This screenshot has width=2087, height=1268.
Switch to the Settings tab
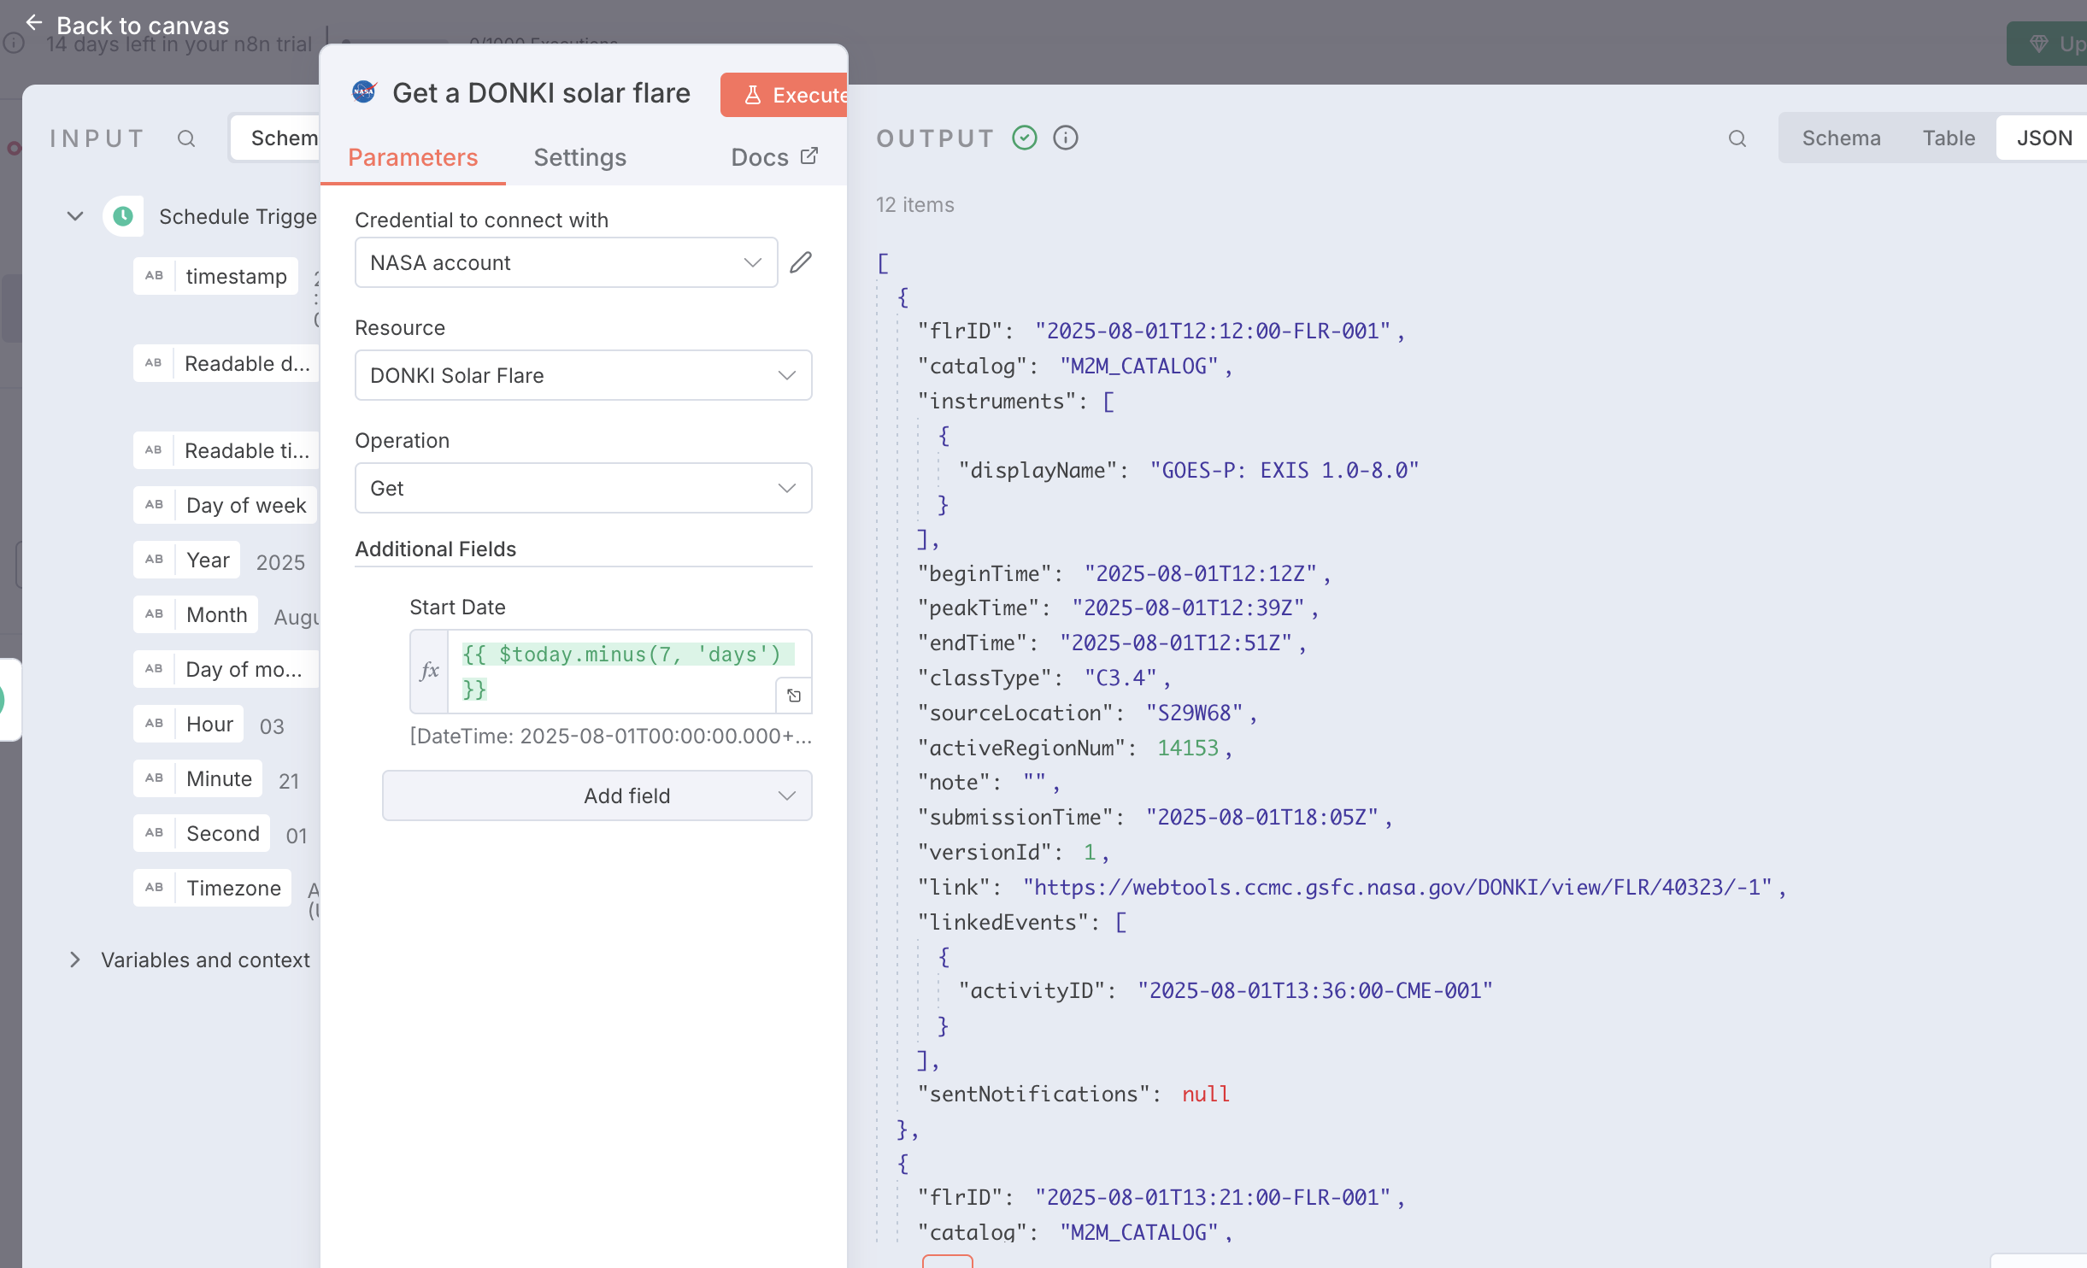pyautogui.click(x=579, y=157)
